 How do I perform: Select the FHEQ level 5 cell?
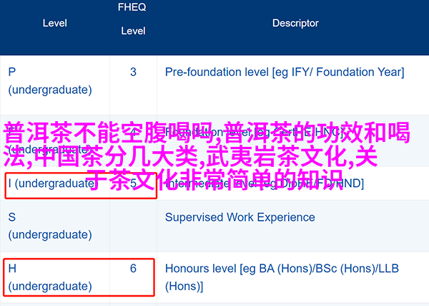[x=133, y=183]
